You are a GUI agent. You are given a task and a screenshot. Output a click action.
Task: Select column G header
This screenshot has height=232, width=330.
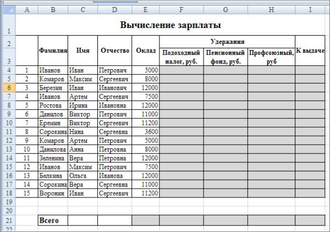[x=226, y=10]
